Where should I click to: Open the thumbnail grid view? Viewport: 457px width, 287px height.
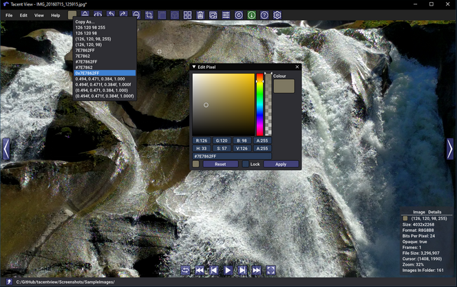point(187,15)
